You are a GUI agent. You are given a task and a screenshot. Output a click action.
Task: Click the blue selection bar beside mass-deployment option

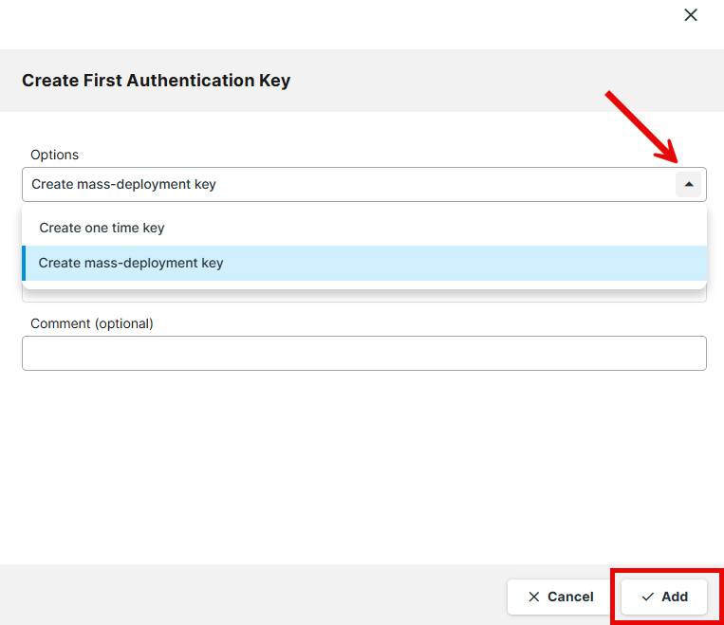pos(24,263)
